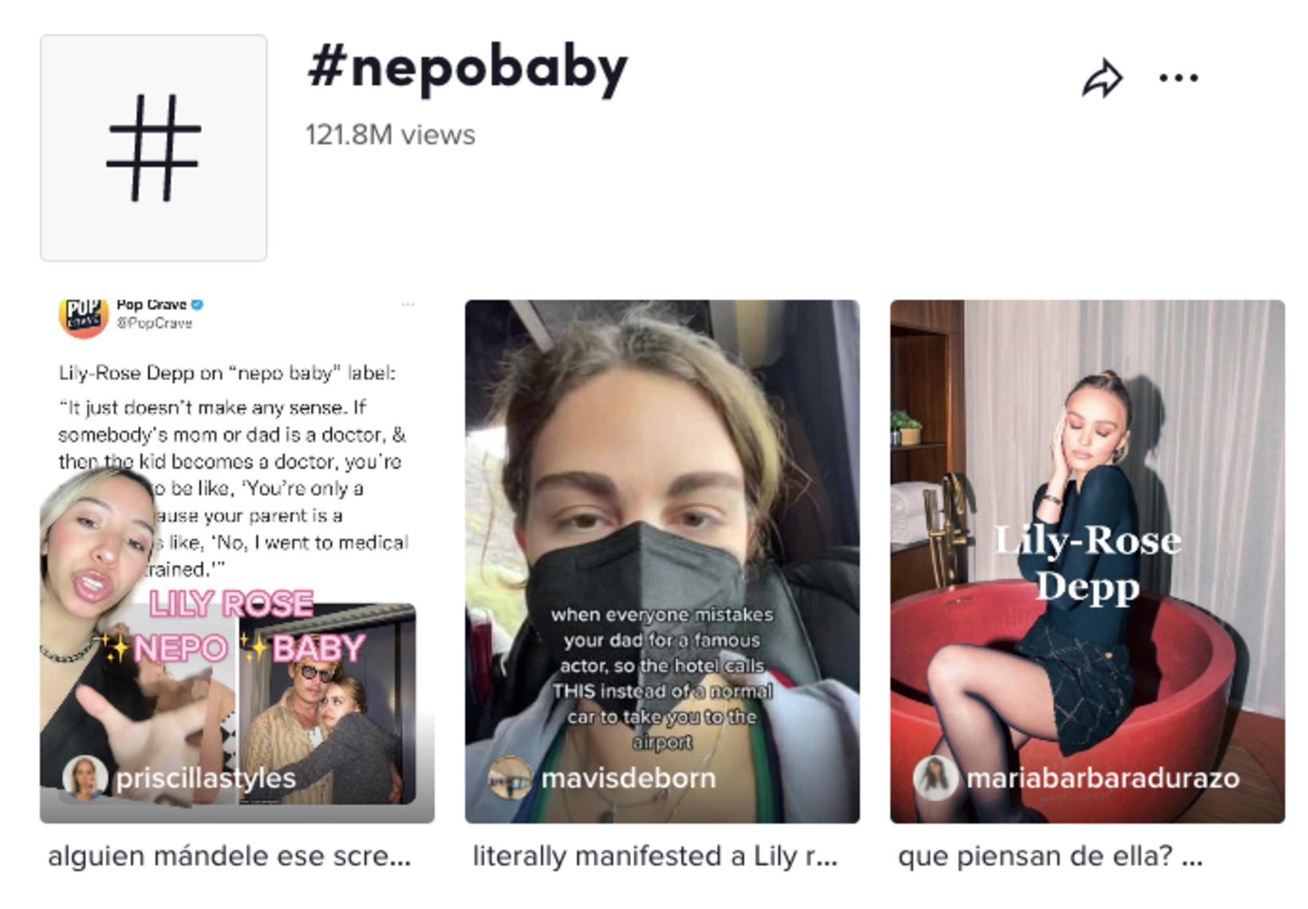The image size is (1308, 909).
Task: Click the Pop Crave logo in first video
Action: coord(83,317)
